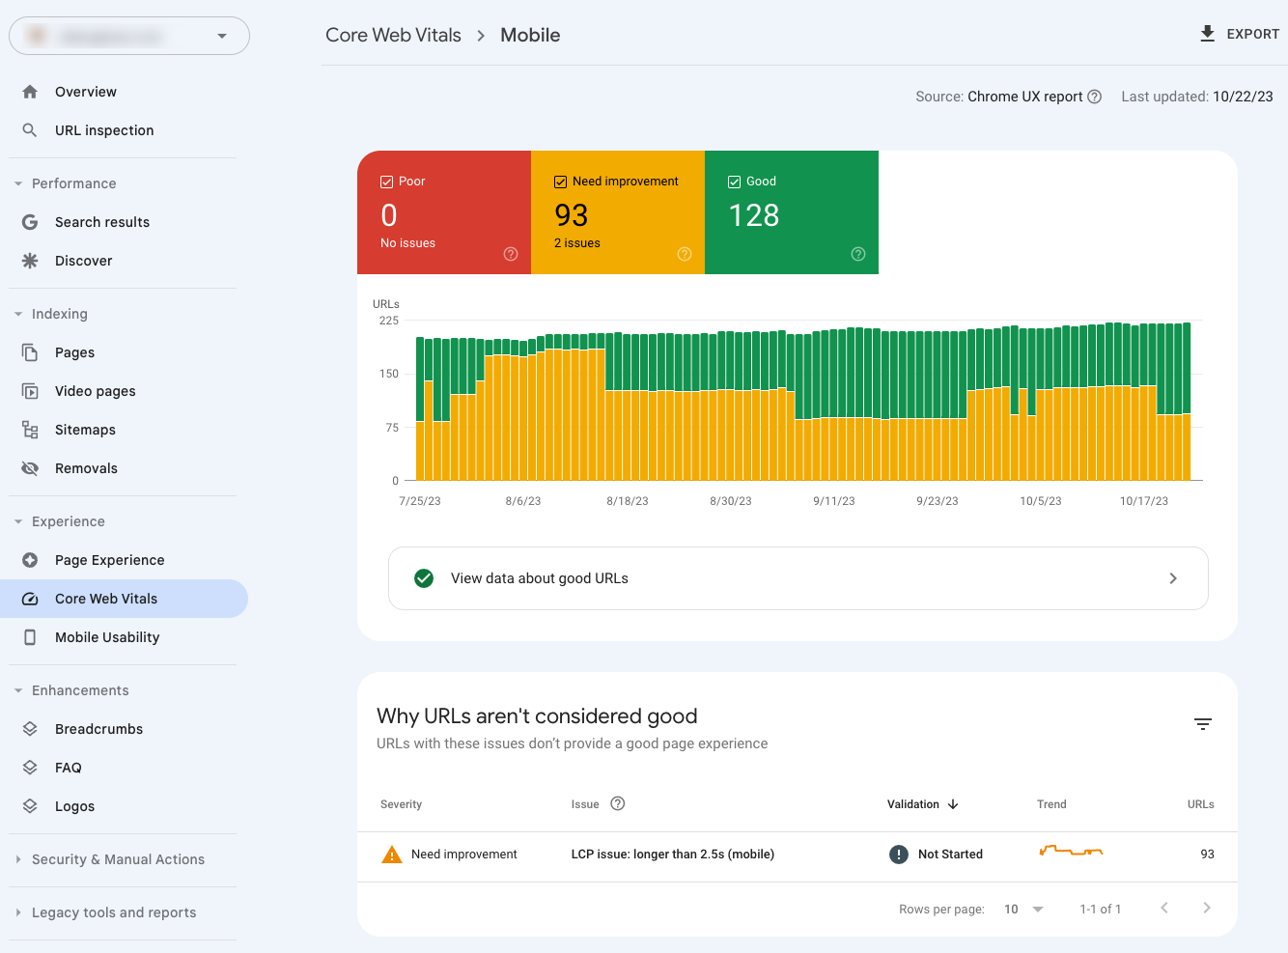
Task: Click the Core Web Vitals gauge icon
Action: [x=30, y=599]
